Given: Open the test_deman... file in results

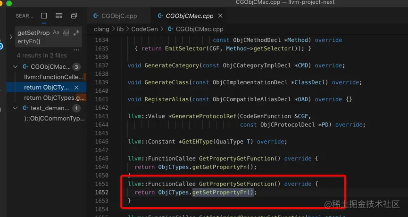Looking at the screenshot, I should pyautogui.click(x=50, y=108).
